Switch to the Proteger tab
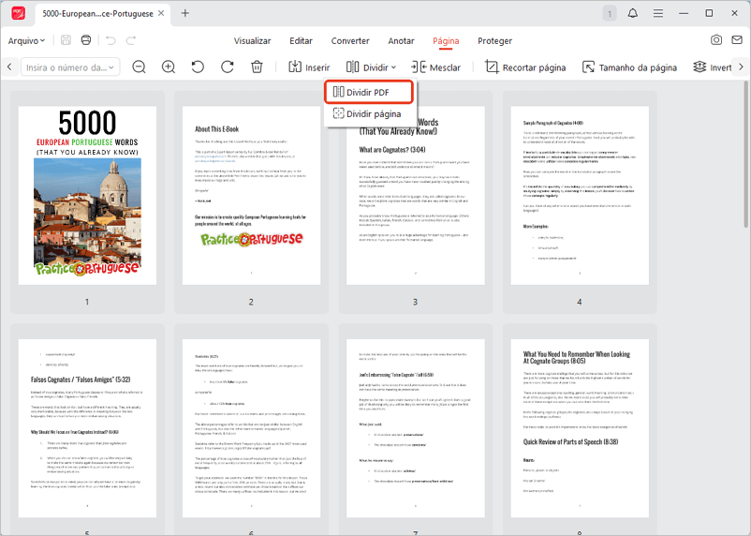Image resolution: width=751 pixels, height=536 pixels. tap(494, 40)
